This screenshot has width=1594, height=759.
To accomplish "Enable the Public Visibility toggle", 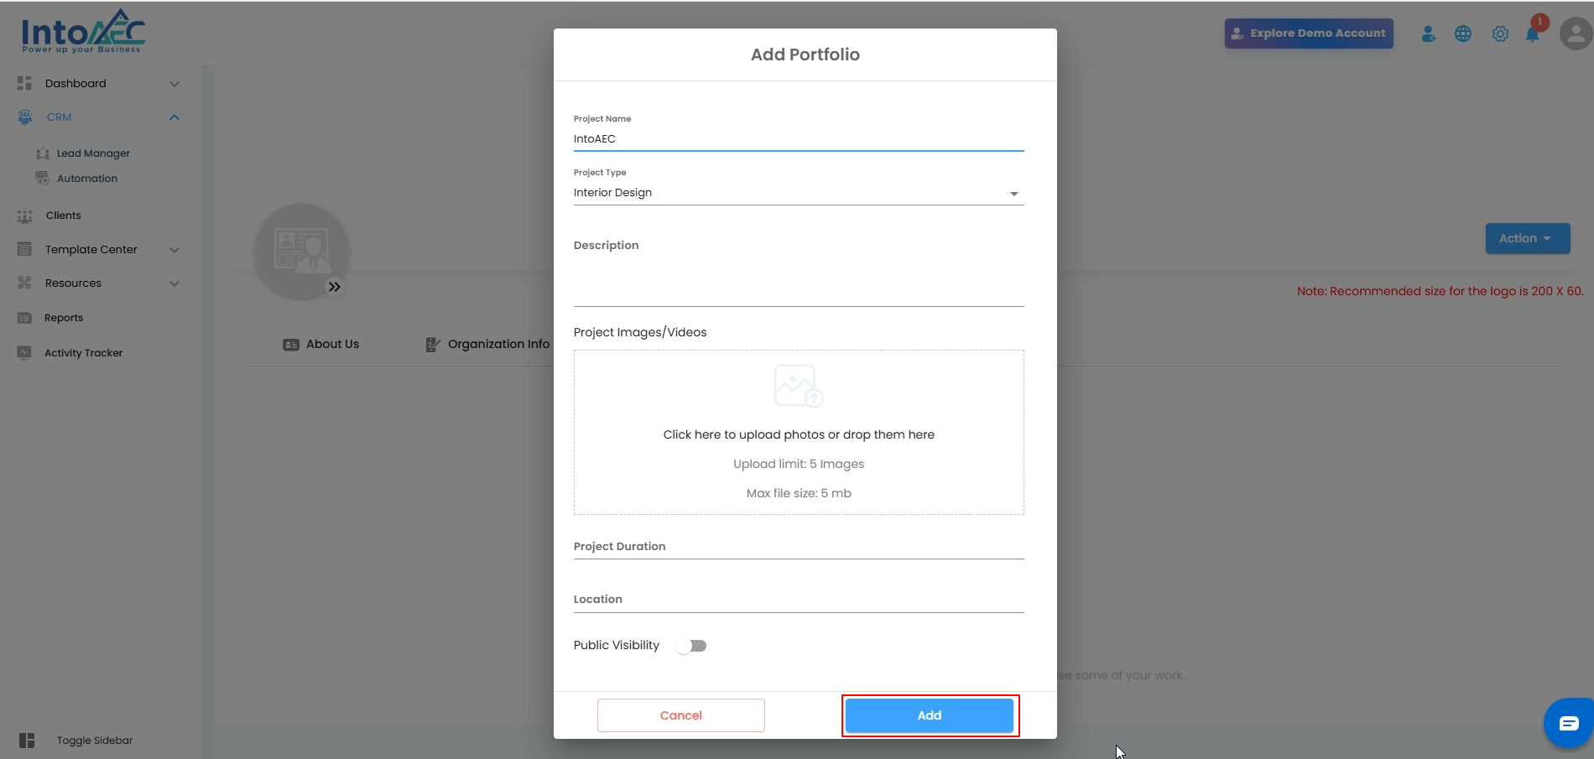I will pyautogui.click(x=691, y=646).
